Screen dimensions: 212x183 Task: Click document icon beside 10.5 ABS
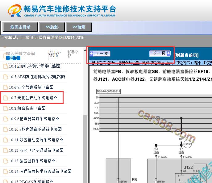pyautogui.click(x=6, y=77)
